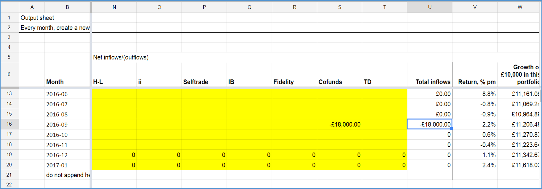The height and width of the screenshot is (189, 542).
Task: Click the Cofunds -£18,000.00 cell
Action: pos(339,124)
